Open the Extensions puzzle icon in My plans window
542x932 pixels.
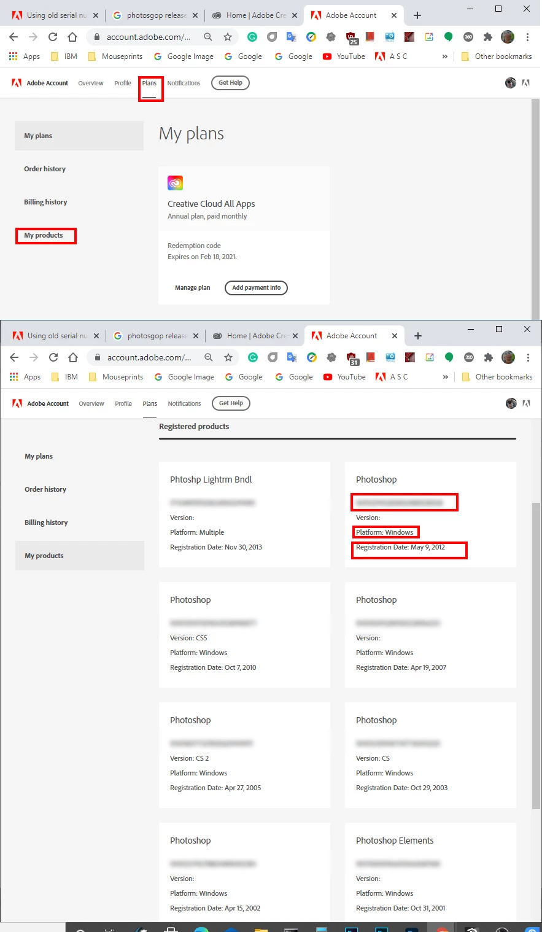488,37
